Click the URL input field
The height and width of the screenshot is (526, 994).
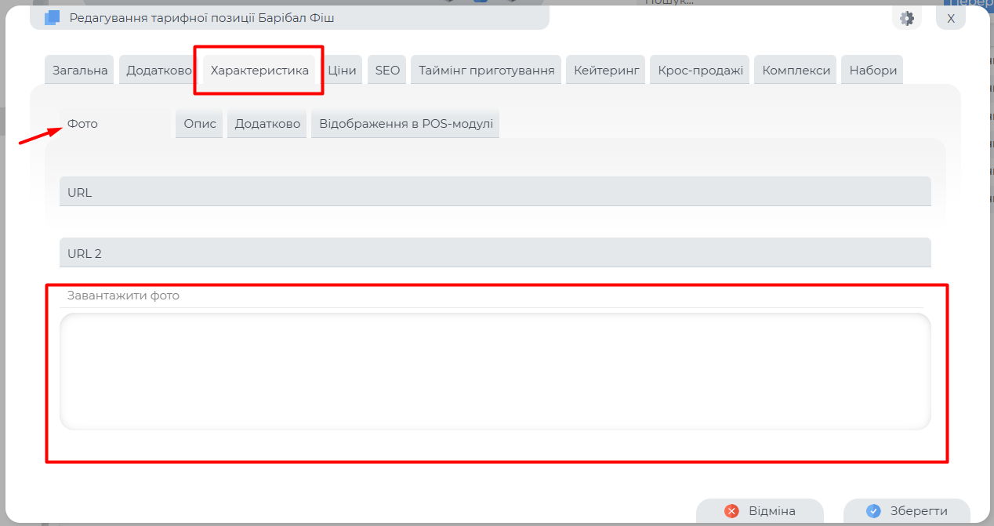click(495, 192)
